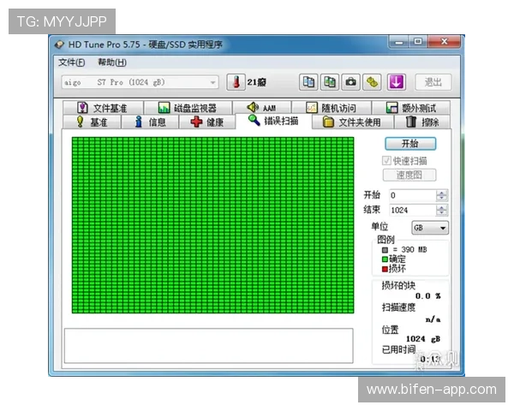This screenshot has width=514, height=411.
Task: Click the purple download arrow icon
Action: pyautogui.click(x=396, y=82)
